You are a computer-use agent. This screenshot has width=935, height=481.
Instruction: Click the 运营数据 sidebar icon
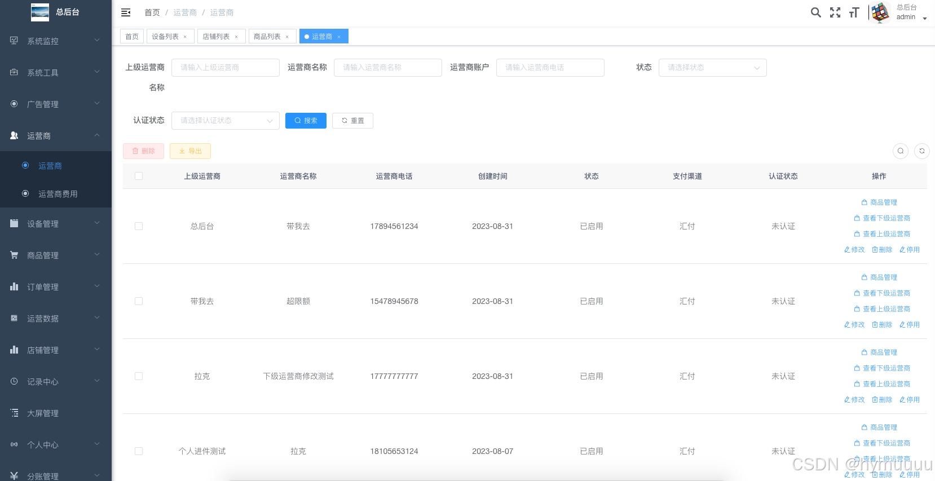[14, 318]
